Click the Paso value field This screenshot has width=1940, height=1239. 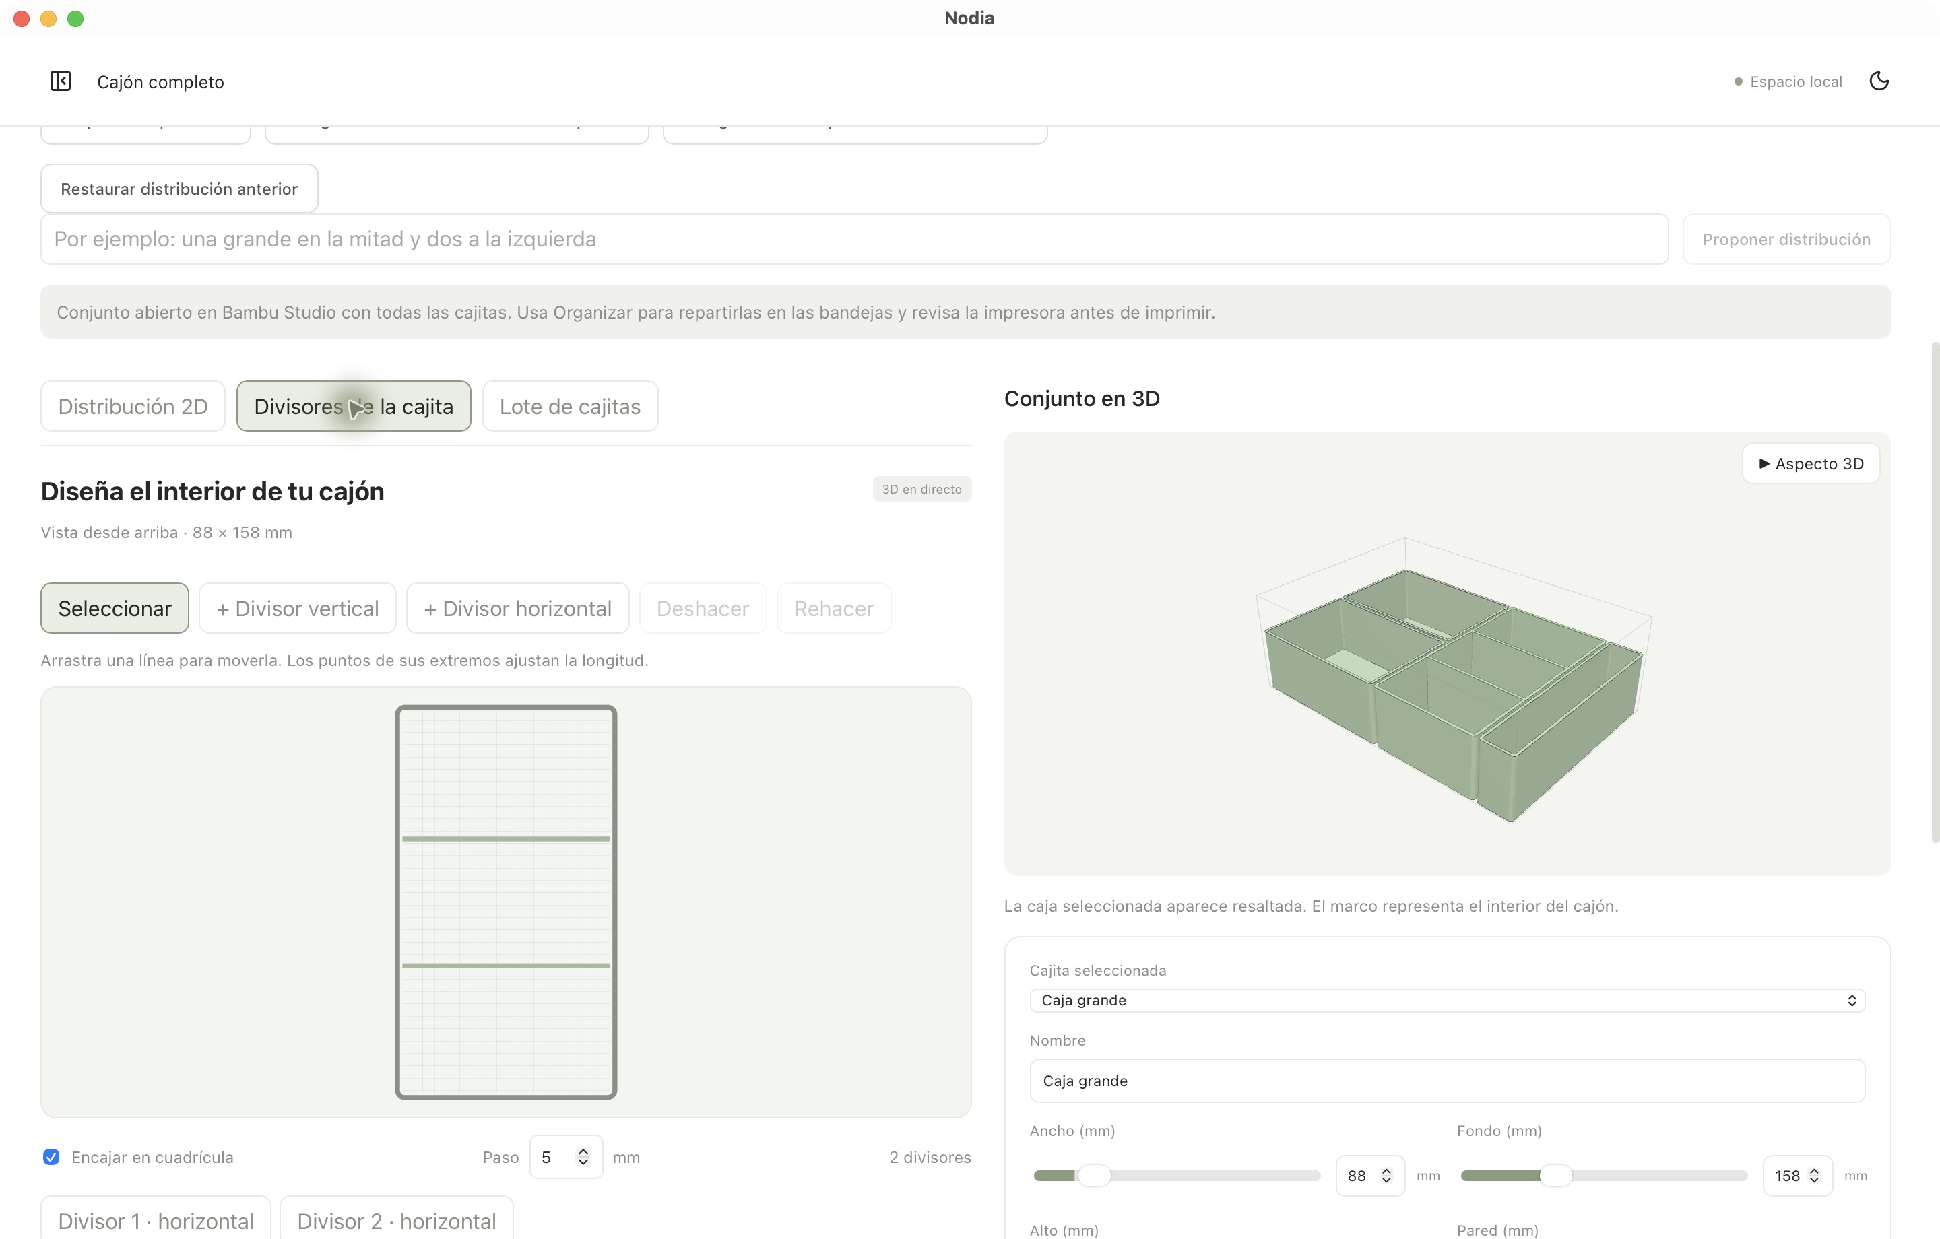[566, 1157]
